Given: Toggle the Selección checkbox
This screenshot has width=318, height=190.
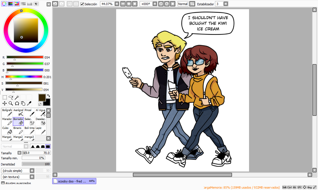Looking at the screenshot, I should (82, 4).
